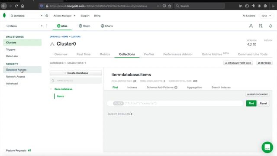
Task: Open Triggers in sidebar
Action: pyautogui.click(x=11, y=49)
